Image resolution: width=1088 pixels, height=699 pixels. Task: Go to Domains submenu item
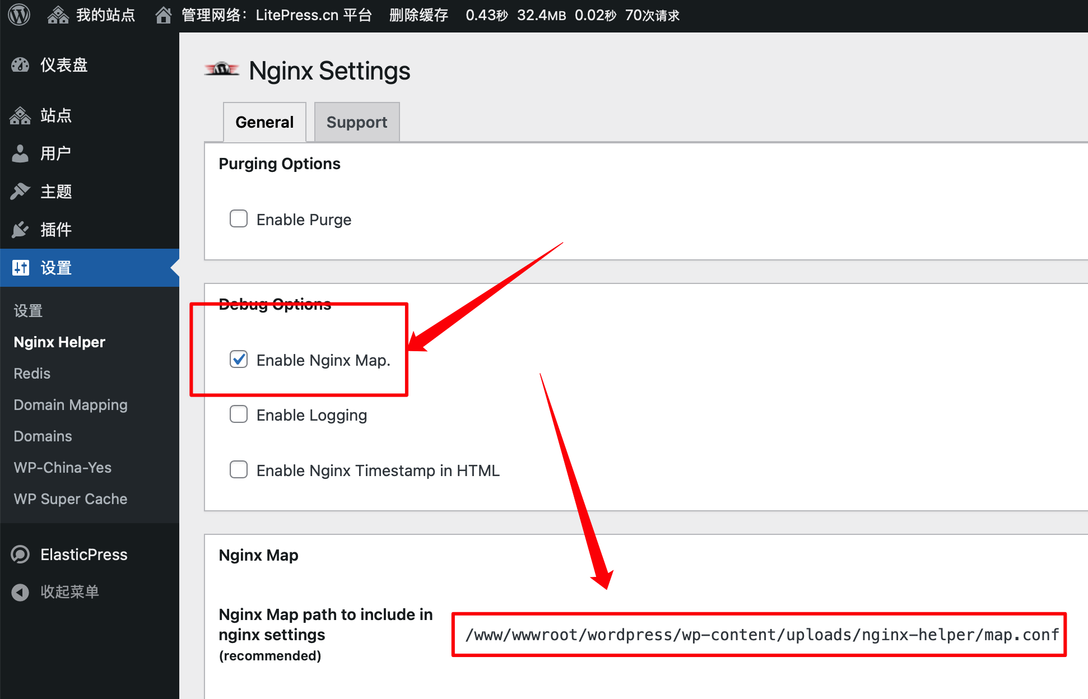pos(43,436)
